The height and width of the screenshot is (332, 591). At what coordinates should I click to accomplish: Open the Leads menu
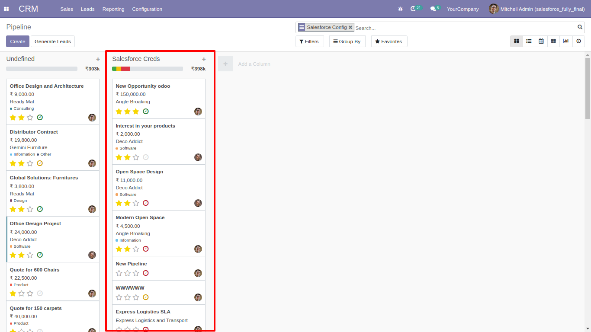tap(87, 9)
